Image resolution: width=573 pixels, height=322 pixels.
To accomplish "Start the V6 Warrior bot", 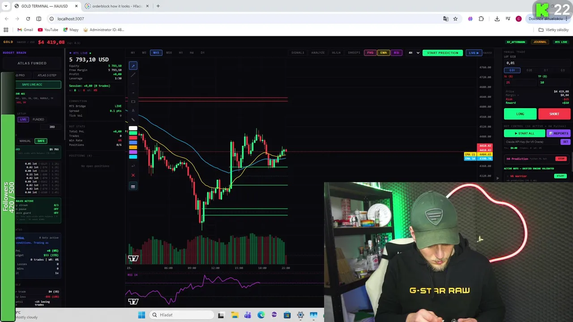I will coord(560,176).
